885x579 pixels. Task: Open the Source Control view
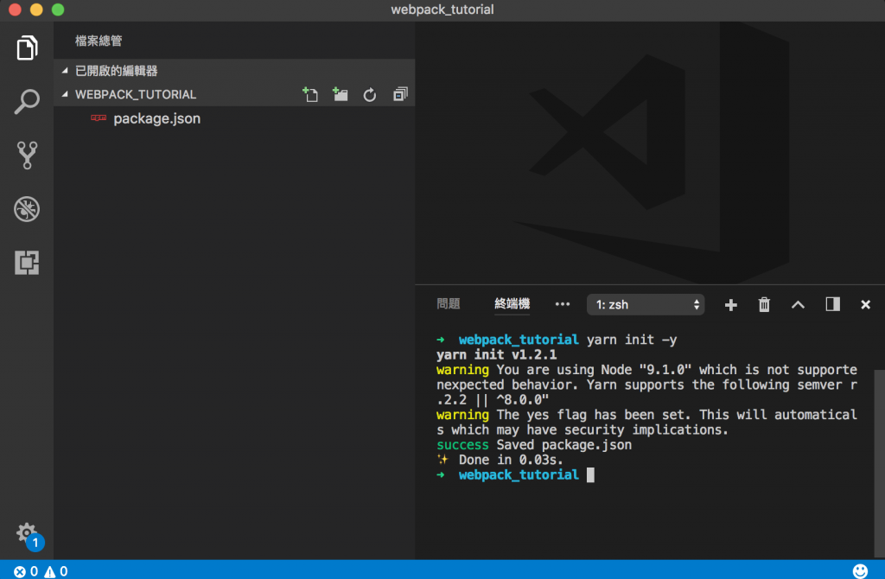click(x=27, y=156)
